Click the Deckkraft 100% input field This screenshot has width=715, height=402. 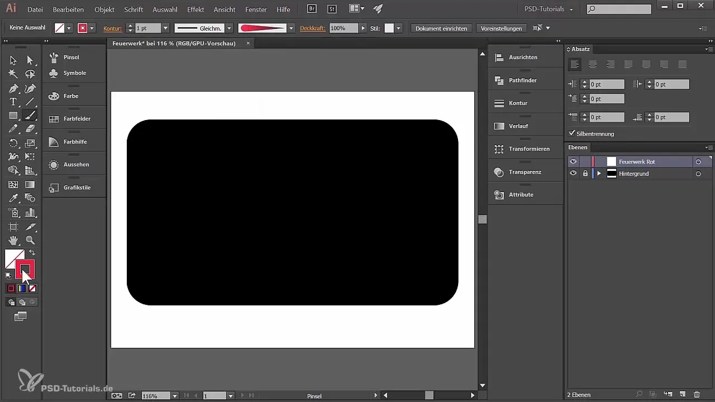pos(343,28)
